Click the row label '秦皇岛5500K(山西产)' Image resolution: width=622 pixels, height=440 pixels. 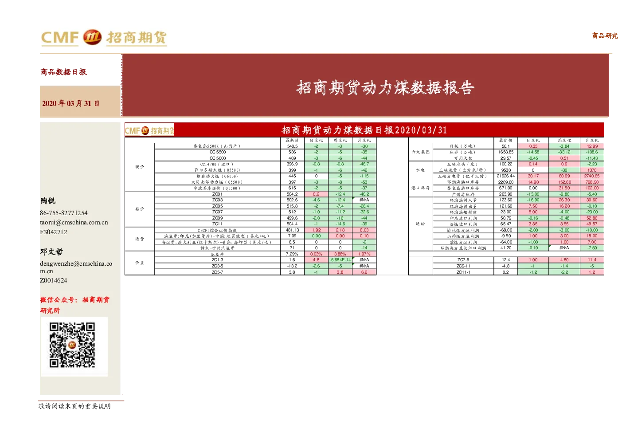[x=217, y=146]
